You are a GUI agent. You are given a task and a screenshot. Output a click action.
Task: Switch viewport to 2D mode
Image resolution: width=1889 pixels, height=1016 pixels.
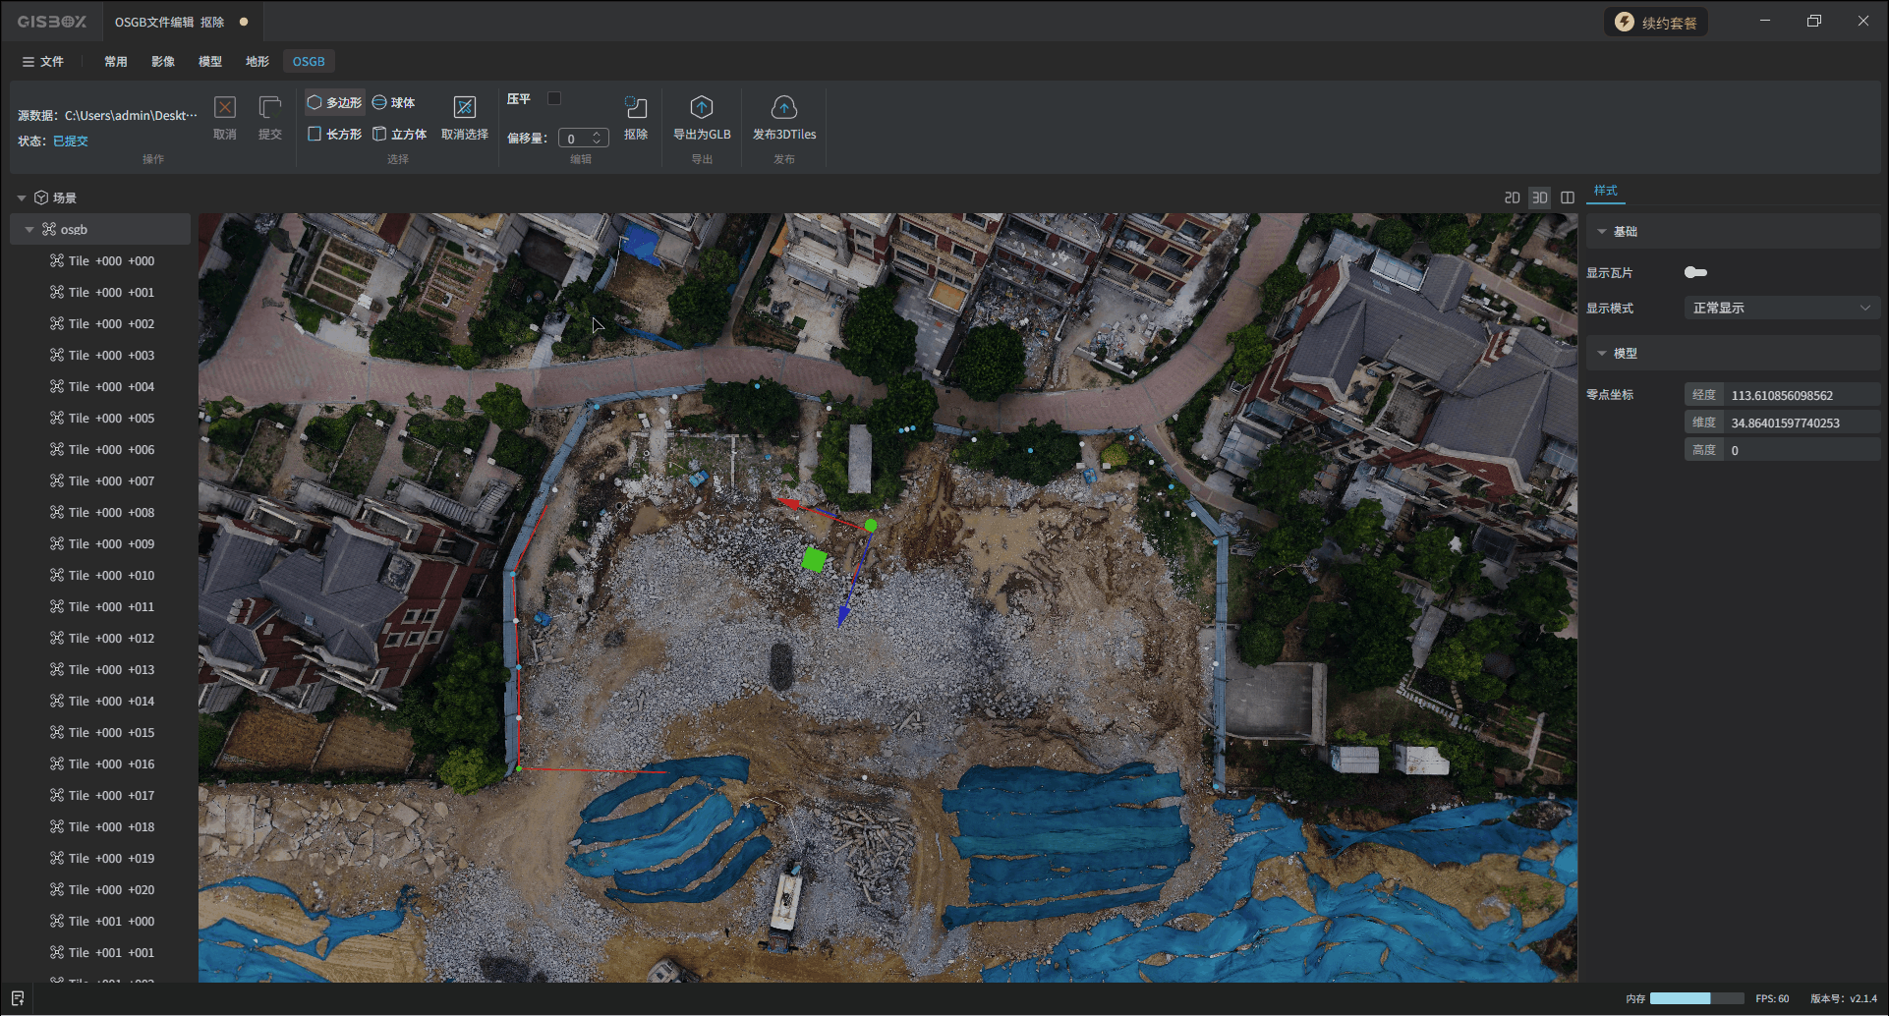1512,198
